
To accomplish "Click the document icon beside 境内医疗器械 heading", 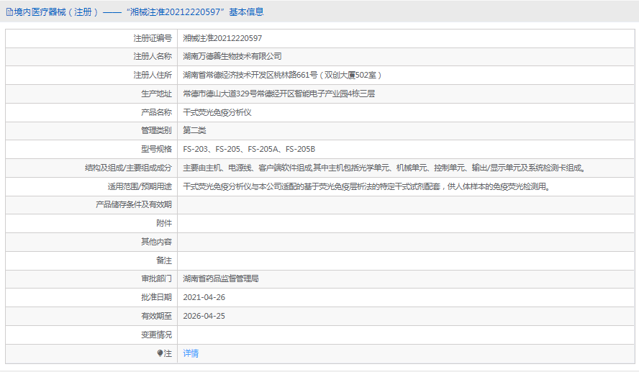I will point(9,12).
